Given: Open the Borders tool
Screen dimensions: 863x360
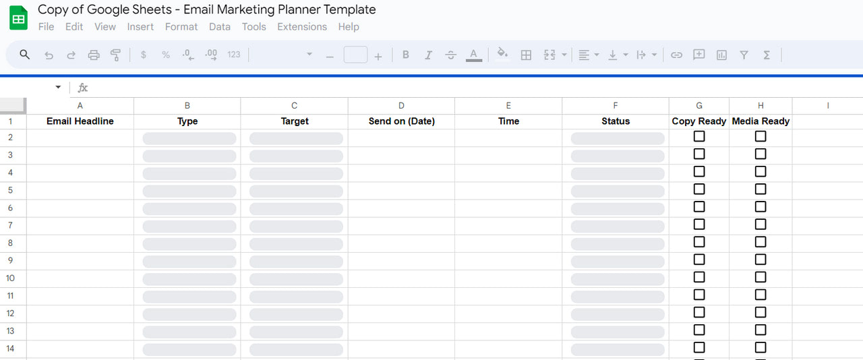Looking at the screenshot, I should coord(526,55).
